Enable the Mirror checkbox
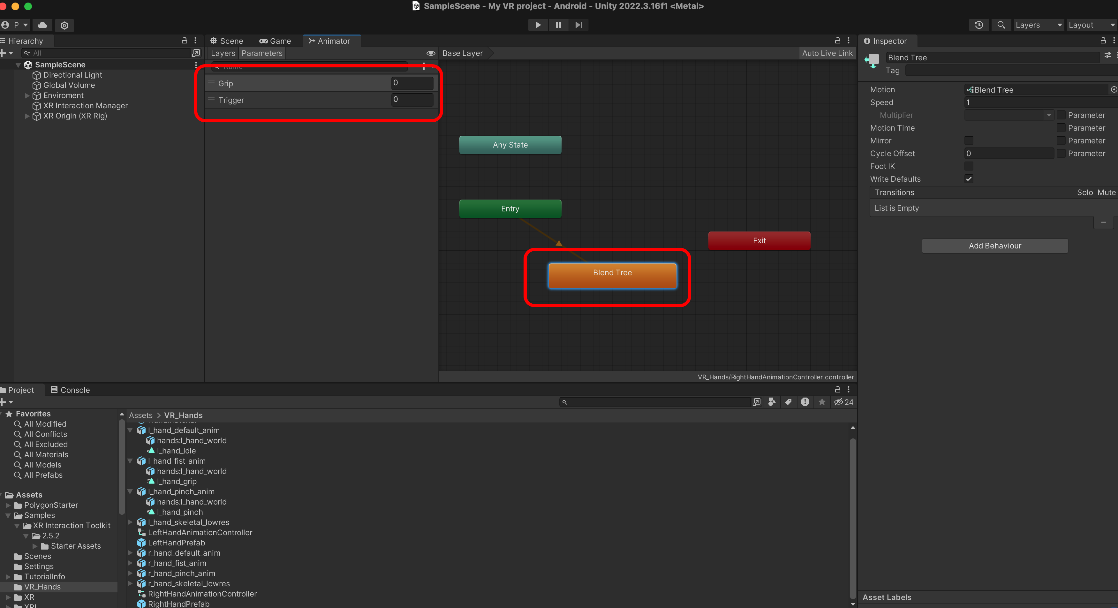Image resolution: width=1118 pixels, height=608 pixels. coord(969,141)
